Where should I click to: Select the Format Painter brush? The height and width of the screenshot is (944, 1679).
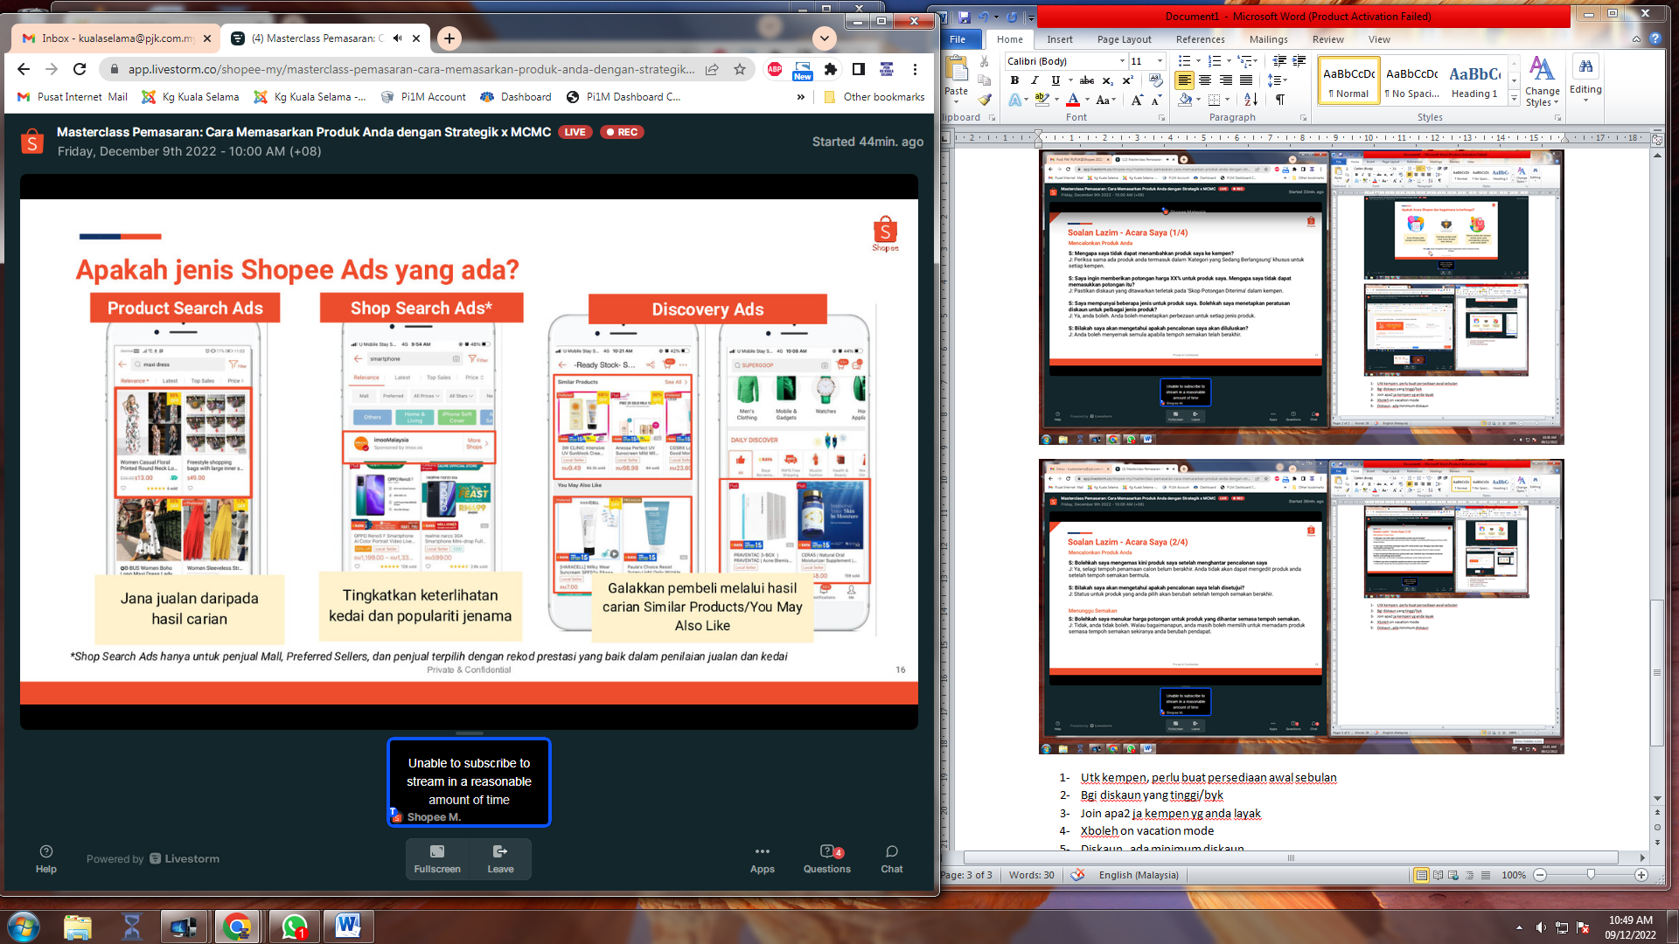[984, 100]
